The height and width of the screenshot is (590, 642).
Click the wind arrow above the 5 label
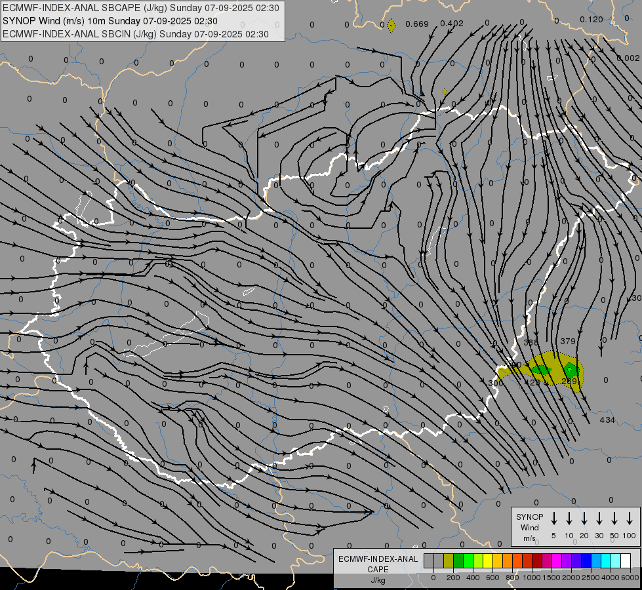553,518
